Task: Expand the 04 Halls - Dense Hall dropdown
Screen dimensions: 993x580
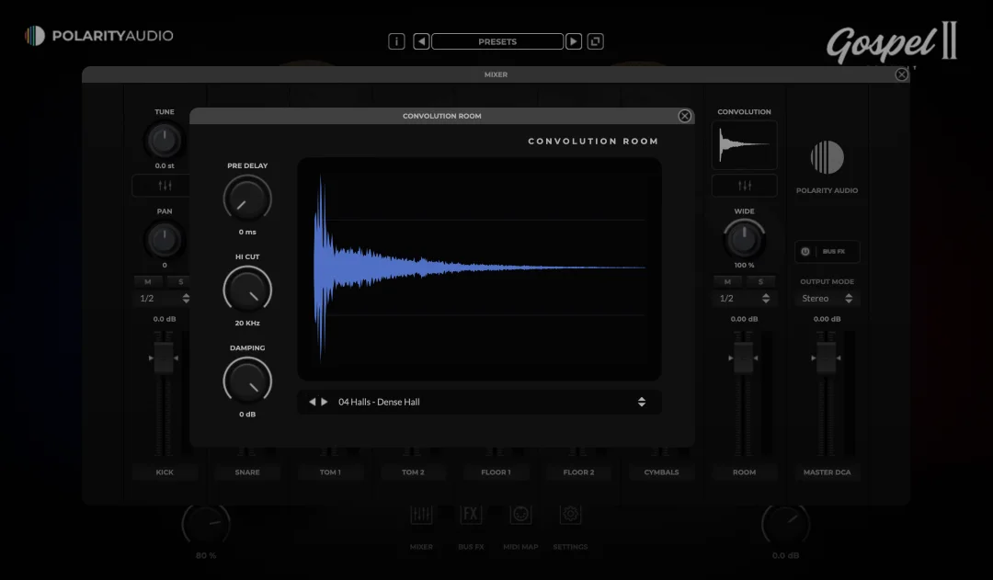Action: pos(641,402)
